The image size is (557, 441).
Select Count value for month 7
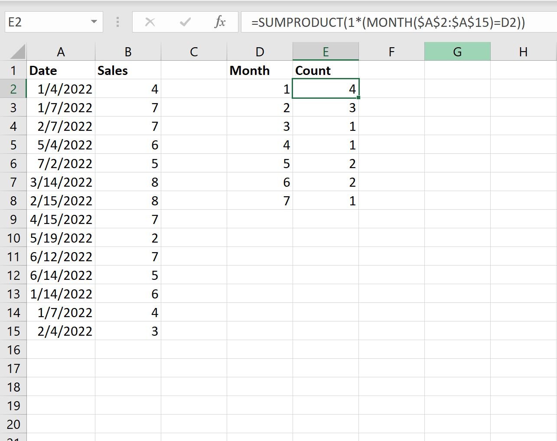326,201
